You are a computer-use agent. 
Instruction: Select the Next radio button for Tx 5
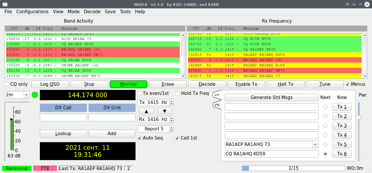point(325,145)
